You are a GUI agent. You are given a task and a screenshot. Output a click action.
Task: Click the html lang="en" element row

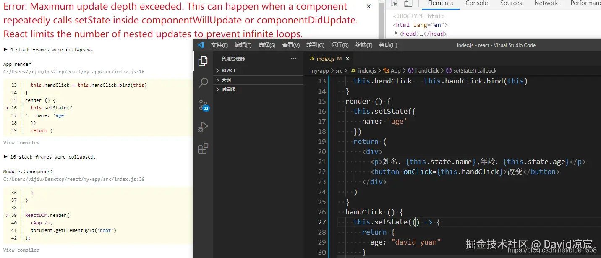point(420,25)
